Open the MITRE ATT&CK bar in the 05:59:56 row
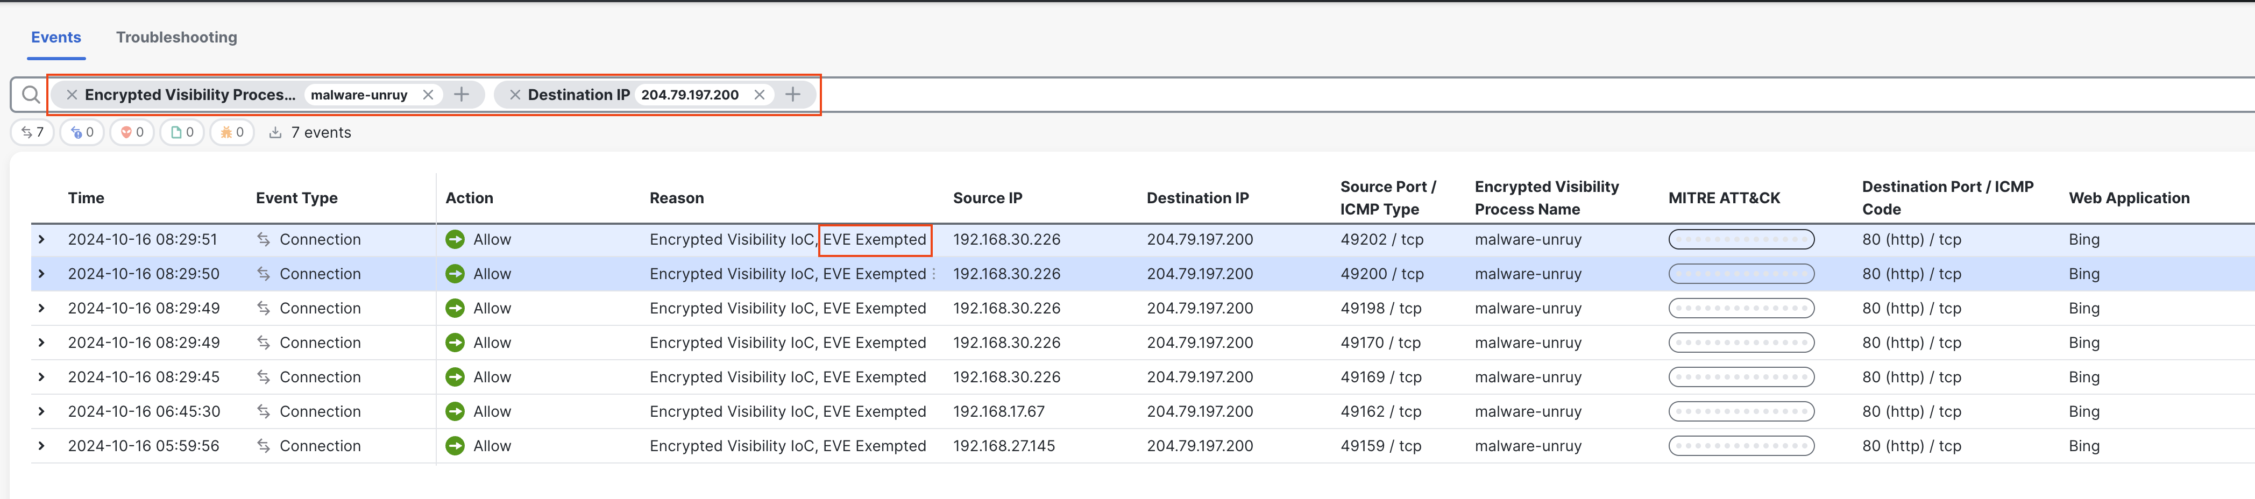 tap(1741, 446)
